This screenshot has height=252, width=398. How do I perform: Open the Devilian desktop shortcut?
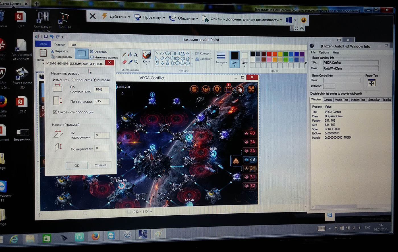(65, 20)
